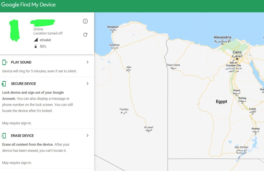Screen dimensions: 264x171
Task: Click the Google Find My Device title
Action: pyautogui.click(x=28, y=5)
